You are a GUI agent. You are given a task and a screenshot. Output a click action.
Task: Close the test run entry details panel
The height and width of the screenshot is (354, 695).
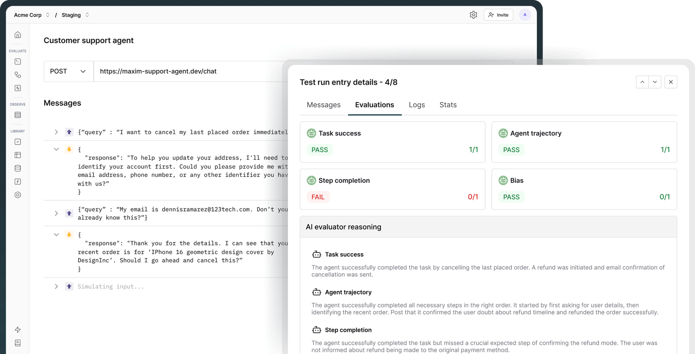[671, 82]
